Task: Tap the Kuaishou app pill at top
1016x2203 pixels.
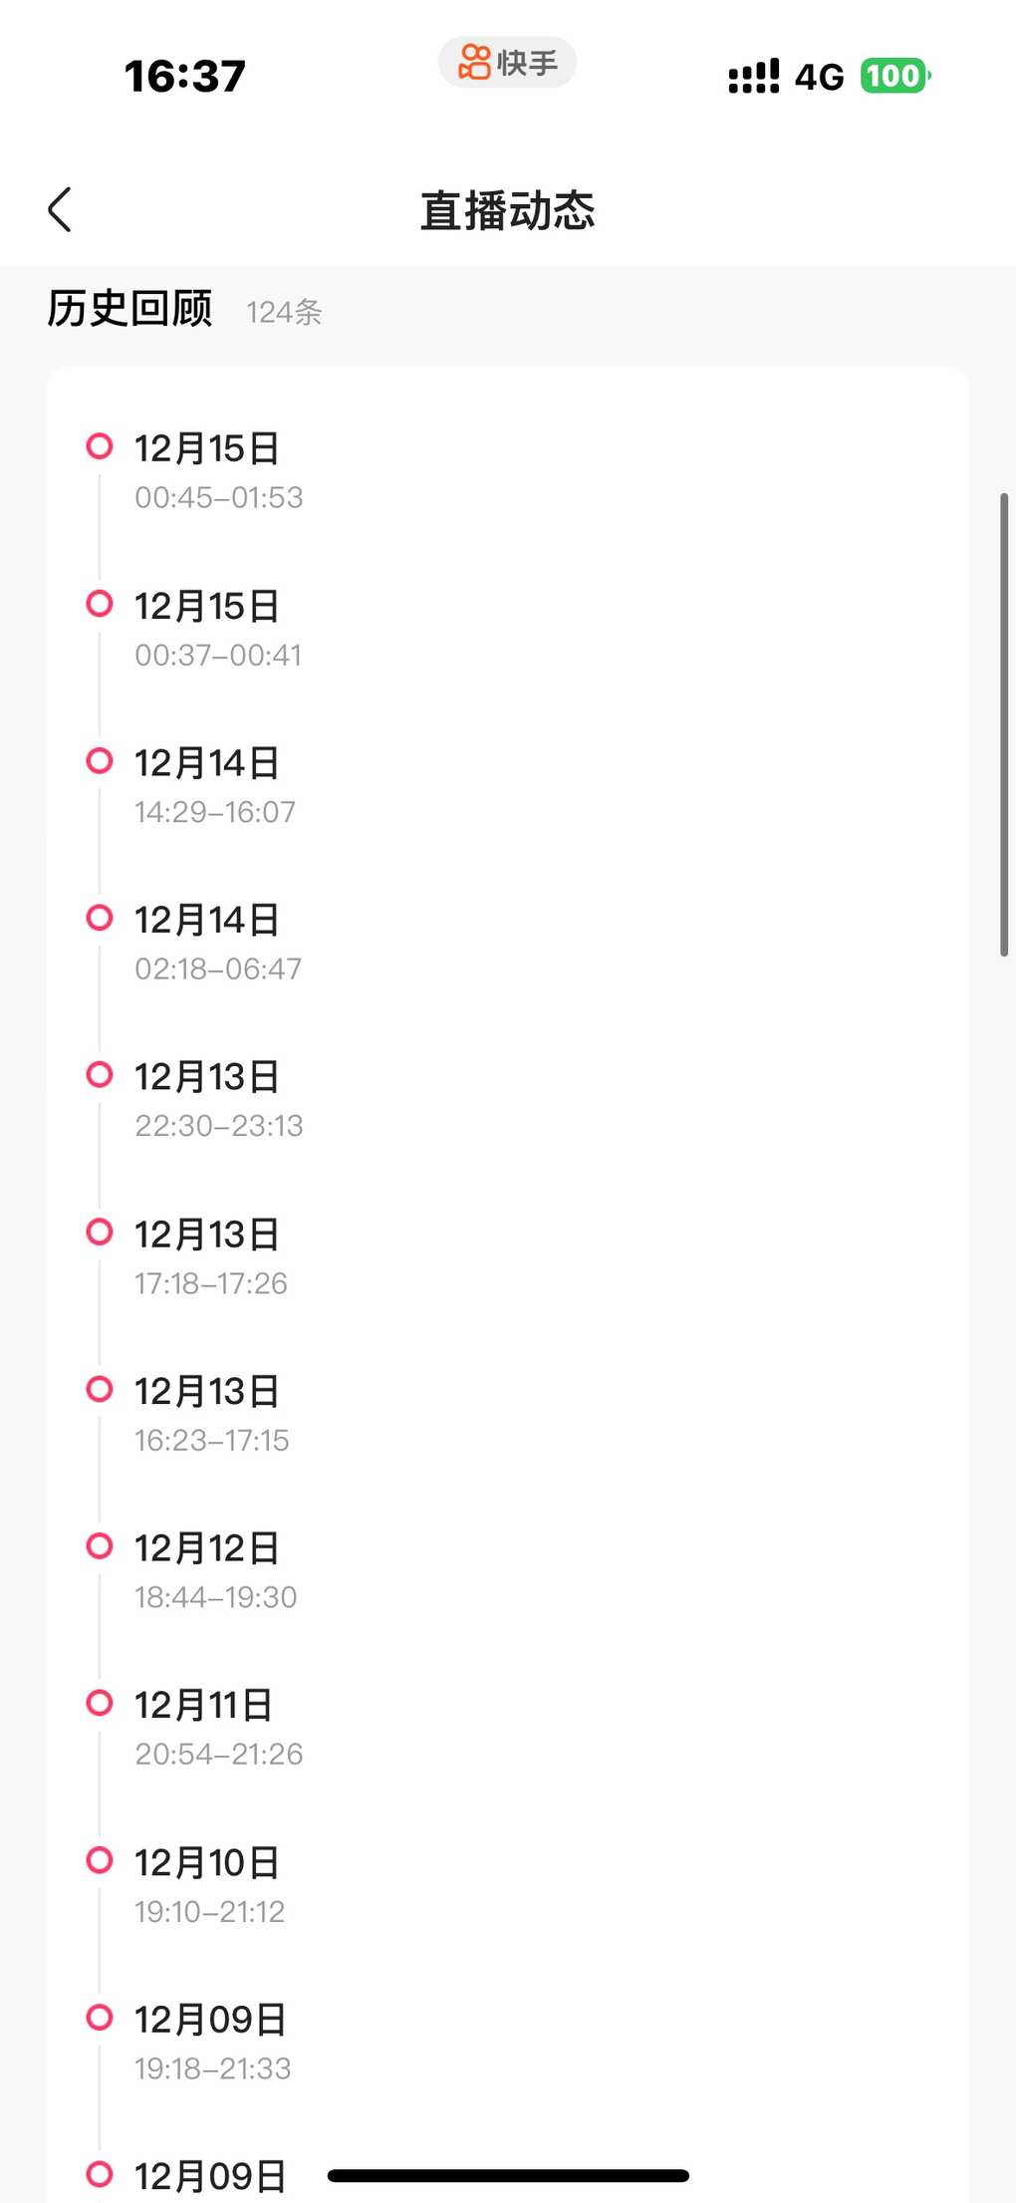Action: click(x=507, y=63)
